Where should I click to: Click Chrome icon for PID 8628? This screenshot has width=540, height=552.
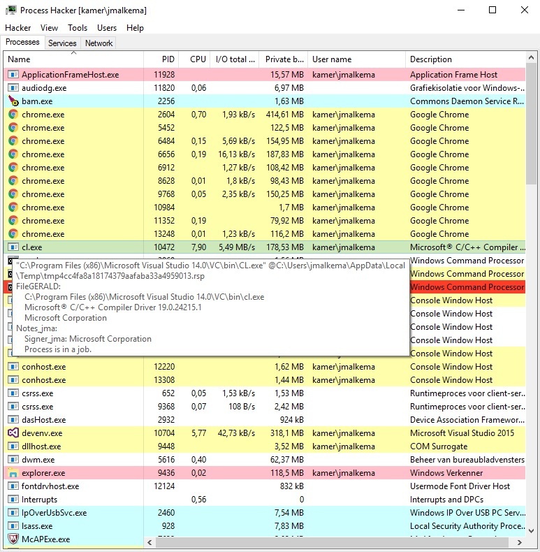13,181
